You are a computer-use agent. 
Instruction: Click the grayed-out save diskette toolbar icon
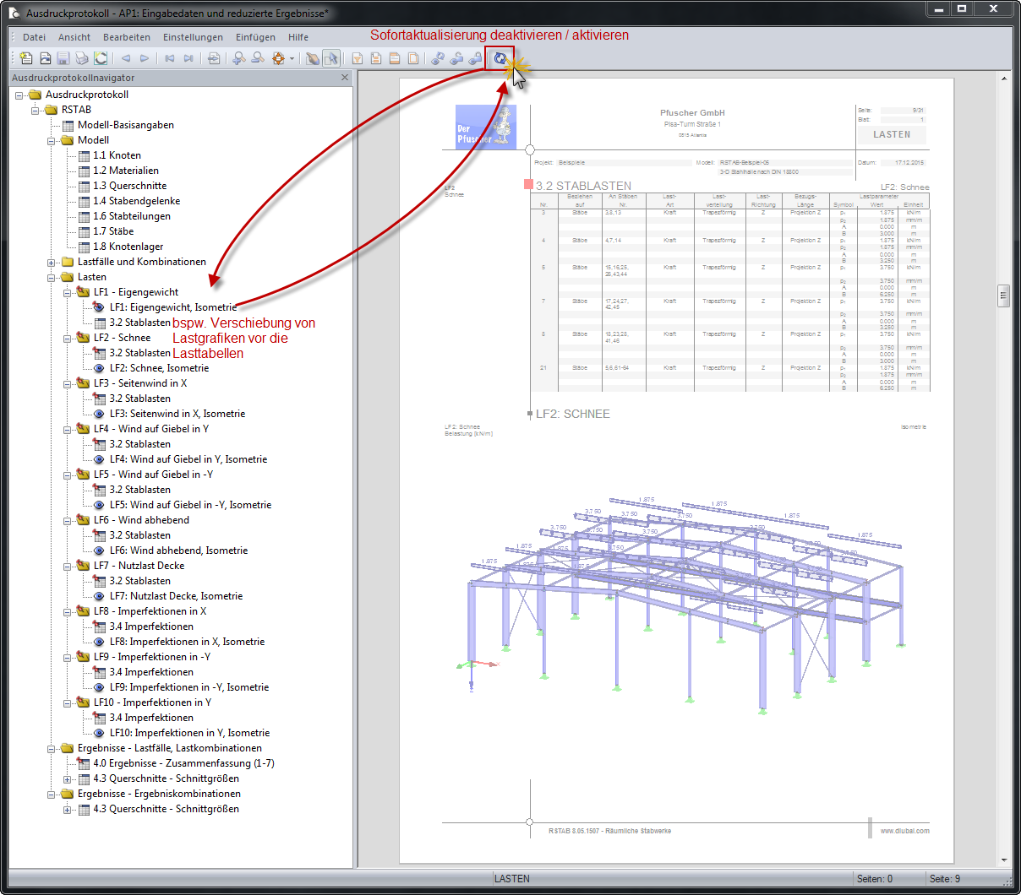[x=63, y=58]
